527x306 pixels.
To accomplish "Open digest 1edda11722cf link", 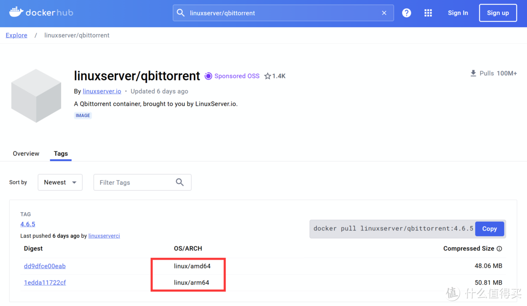I will pyautogui.click(x=45, y=283).
